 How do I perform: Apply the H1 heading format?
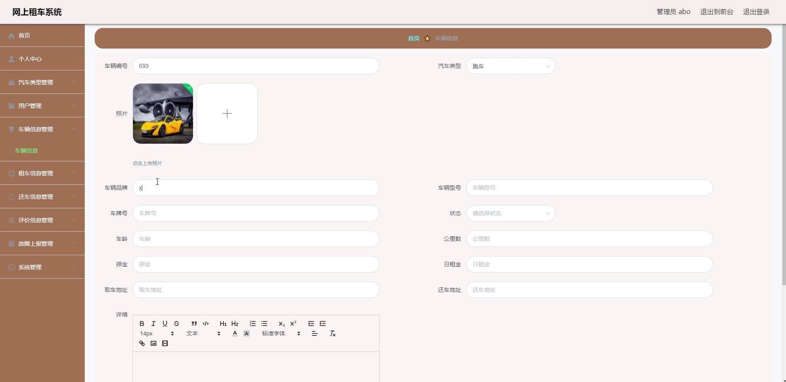223,324
